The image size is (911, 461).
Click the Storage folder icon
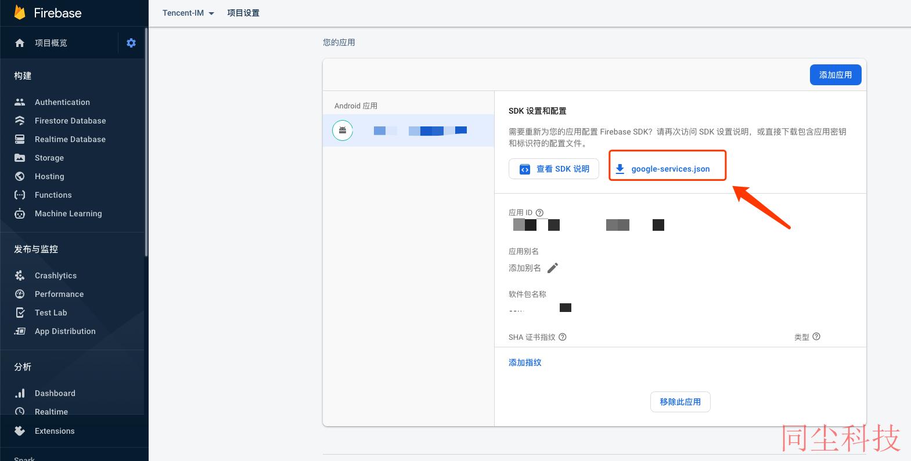20,158
